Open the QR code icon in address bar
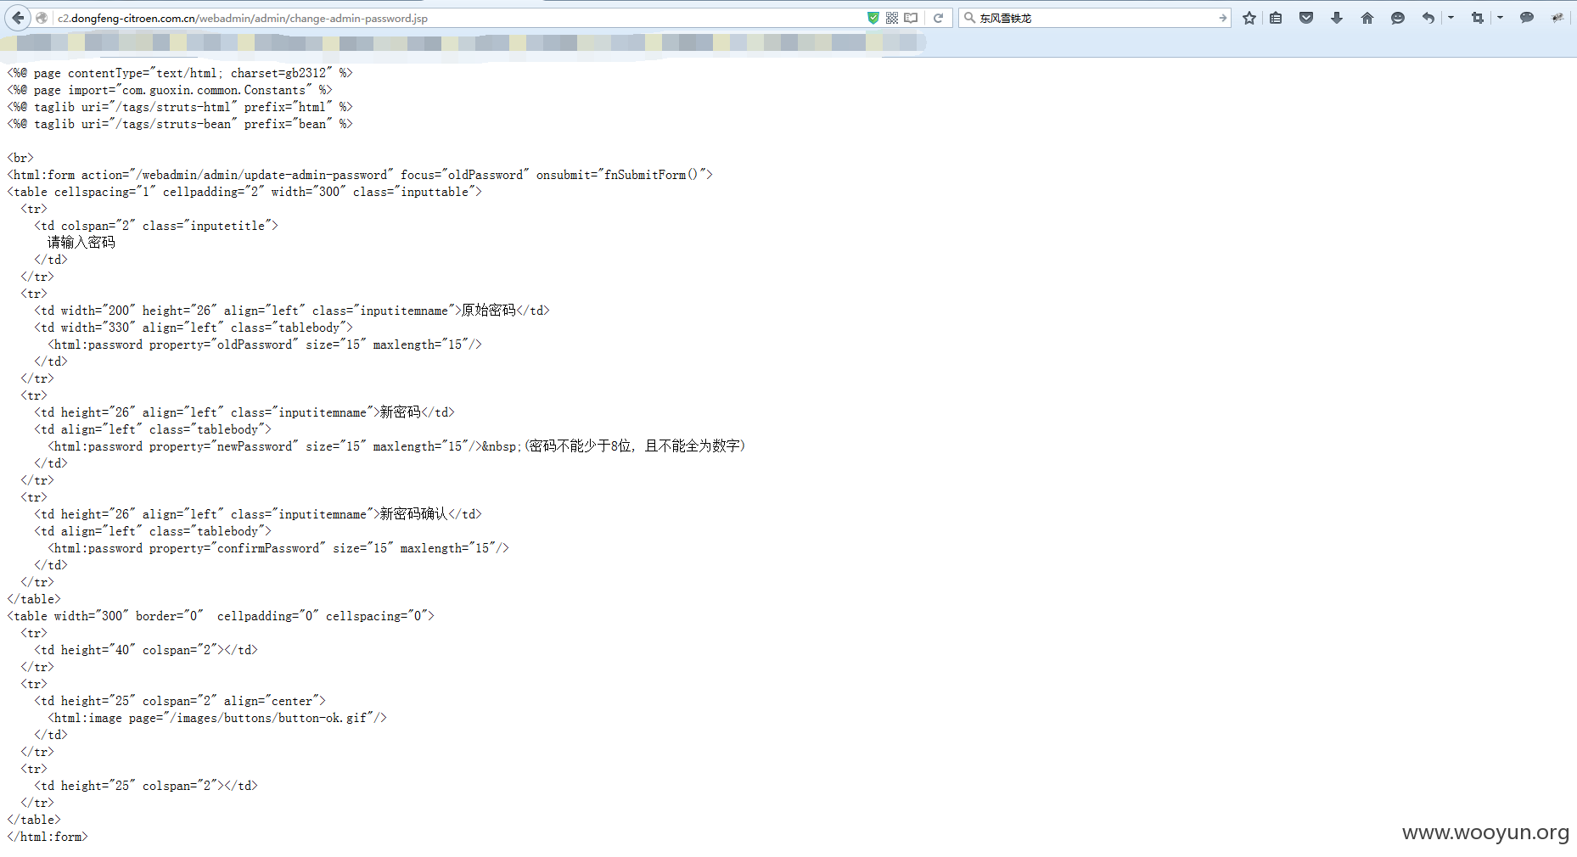The height and width of the screenshot is (857, 1577). 892,18
